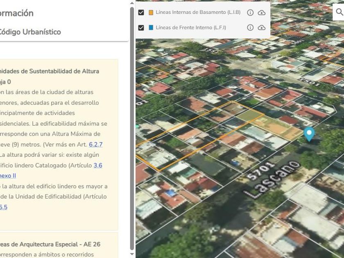Download the Líneas de Frente Interno layer

coord(262,27)
